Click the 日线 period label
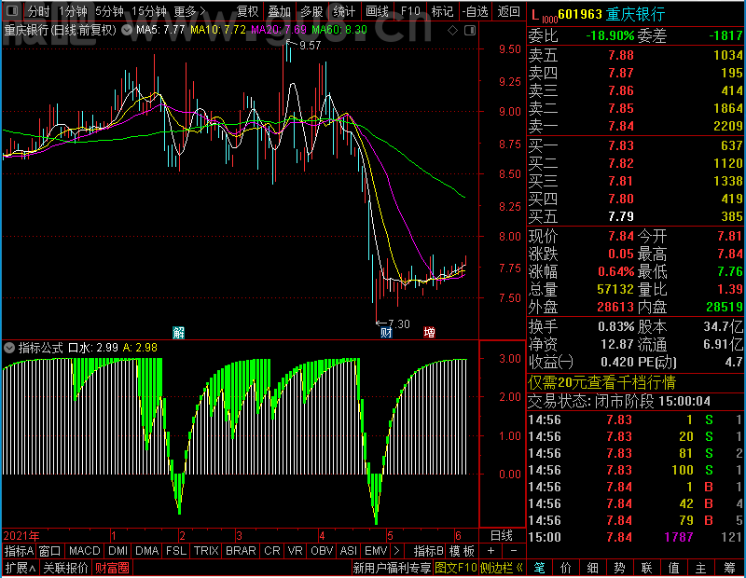 pyautogui.click(x=502, y=536)
